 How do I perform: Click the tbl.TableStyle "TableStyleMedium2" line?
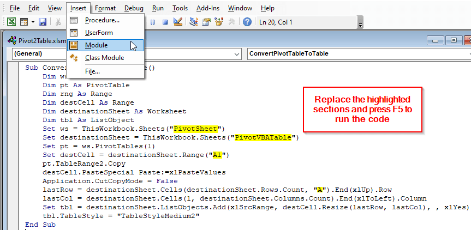[x=121, y=216]
